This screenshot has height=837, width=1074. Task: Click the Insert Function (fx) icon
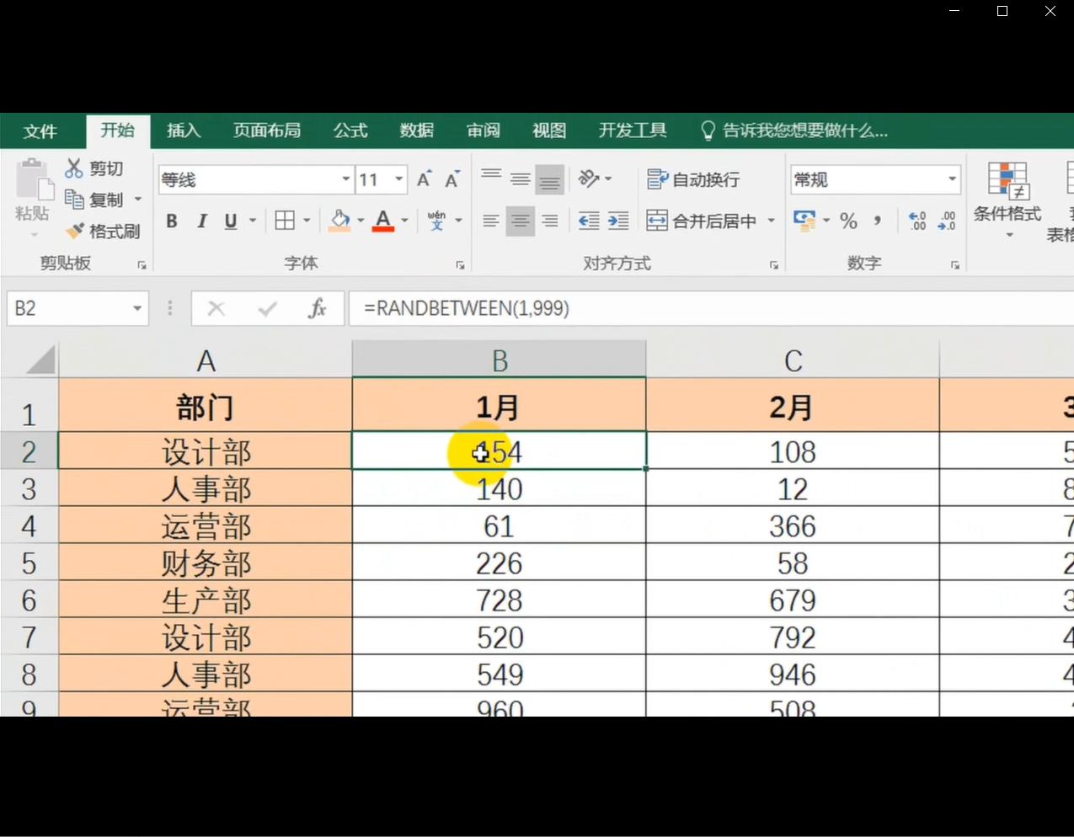coord(318,308)
